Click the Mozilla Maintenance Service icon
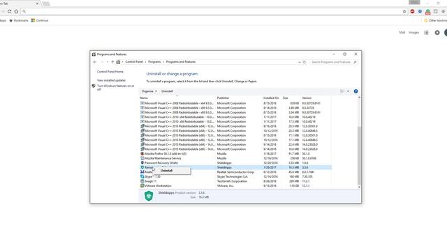Viewport: 447px width, 251px height. pyautogui.click(x=142, y=158)
